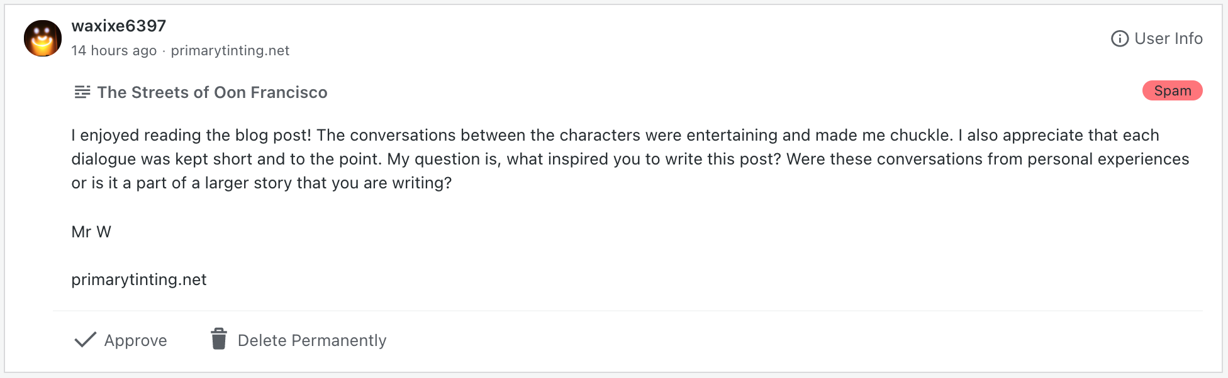
Task: Click the Approve checkmark icon
Action: click(85, 340)
